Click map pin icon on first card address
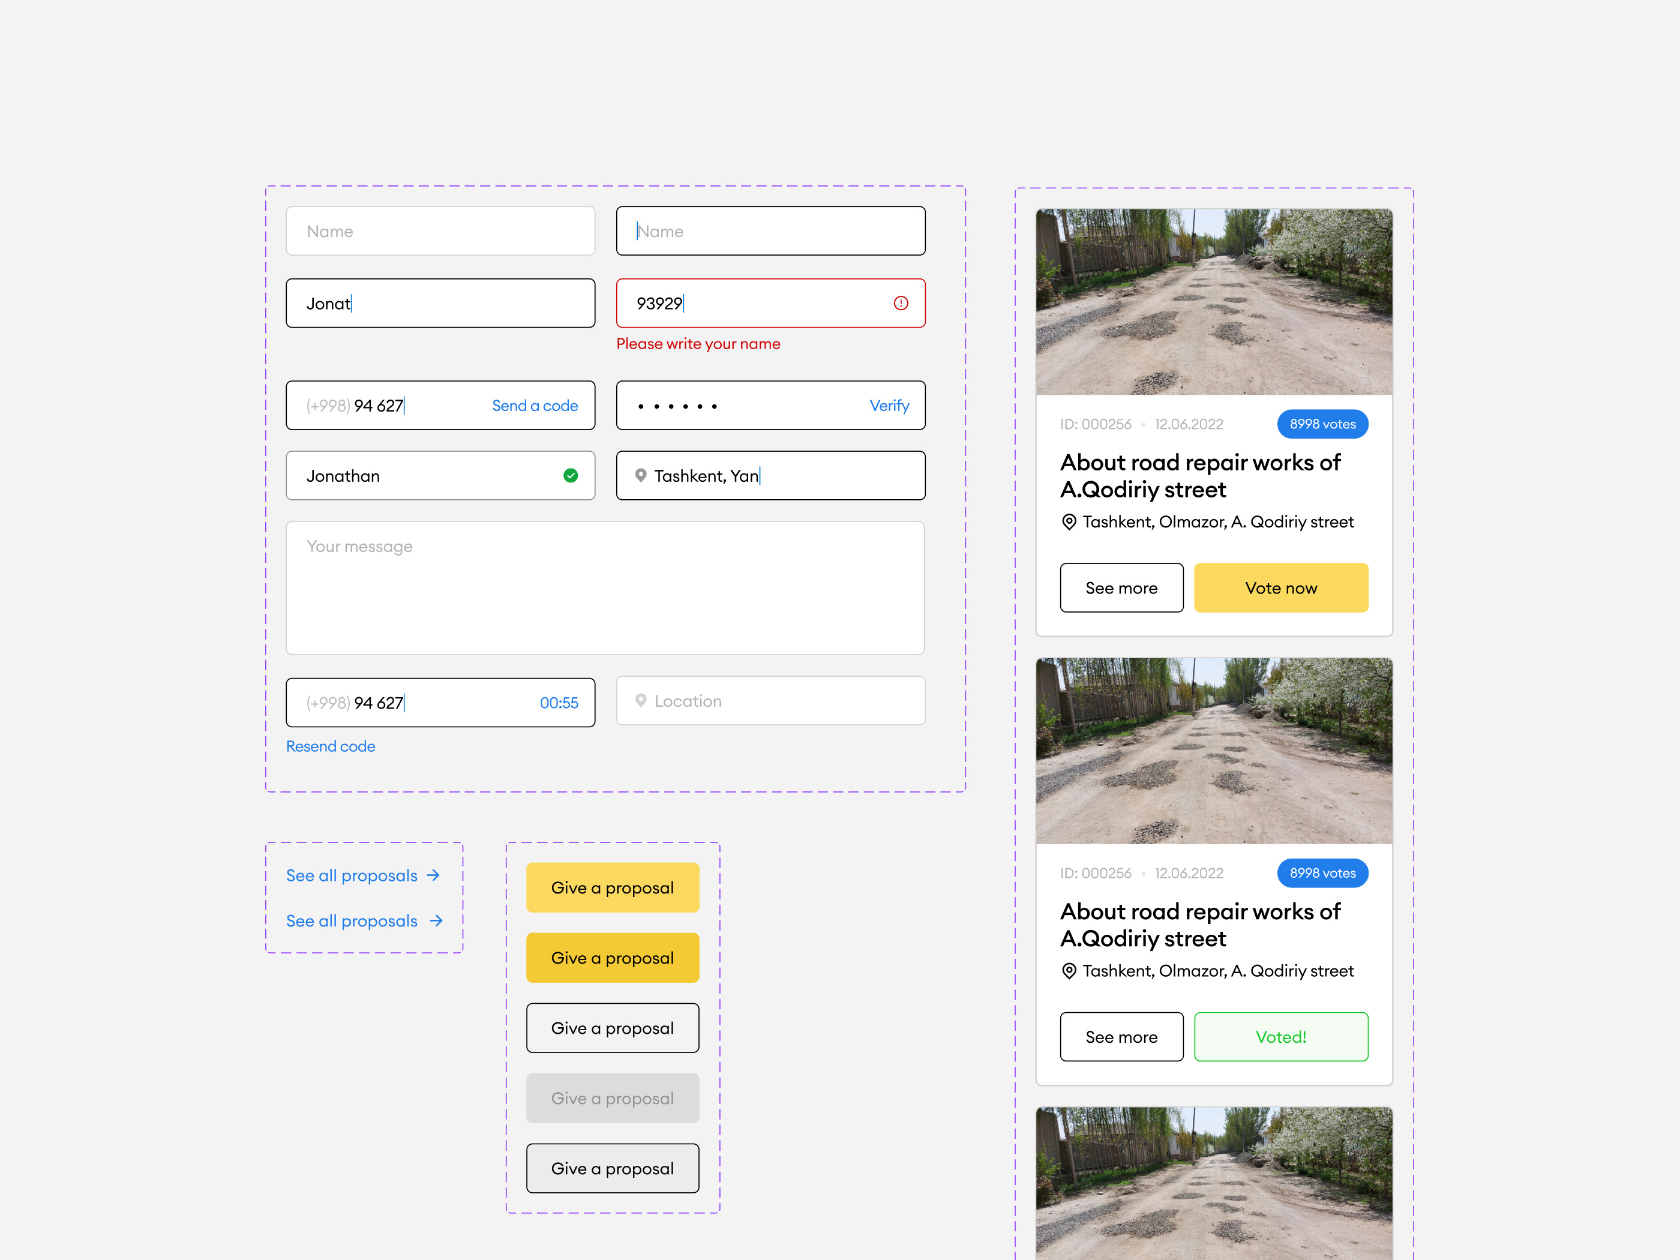The image size is (1680, 1260). 1069,522
